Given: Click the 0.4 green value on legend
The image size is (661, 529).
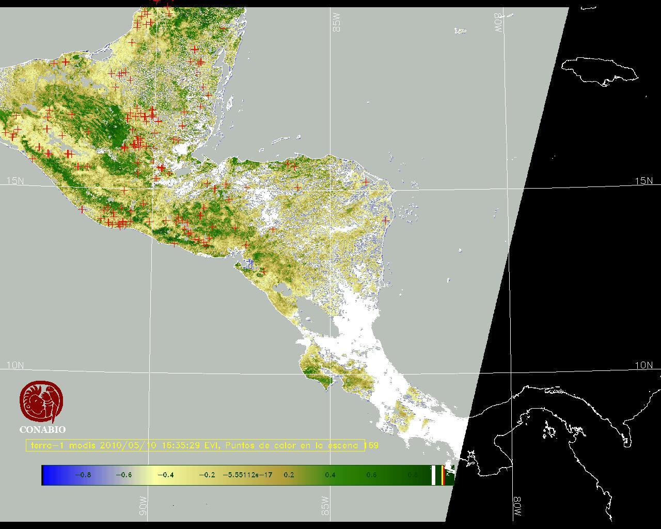Looking at the screenshot, I should tap(330, 475).
